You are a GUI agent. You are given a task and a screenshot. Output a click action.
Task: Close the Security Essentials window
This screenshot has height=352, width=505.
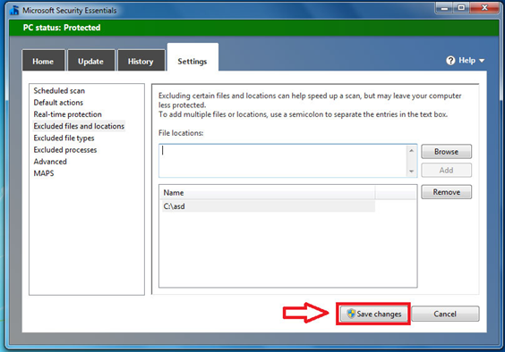pyautogui.click(x=484, y=8)
